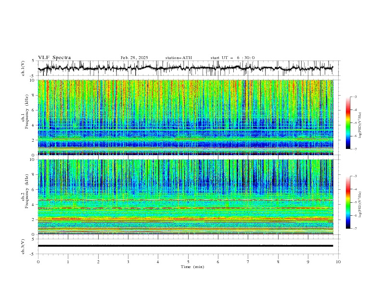Screen dimensions: 381x294
Task: Click the "station=ATH" header text
Action: coord(178,58)
